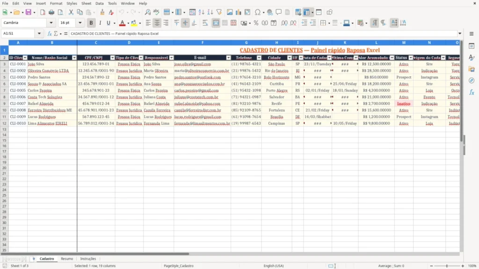This screenshot has width=479, height=269.
Task: Switch to the Instruções sheet tab
Action: (88, 259)
